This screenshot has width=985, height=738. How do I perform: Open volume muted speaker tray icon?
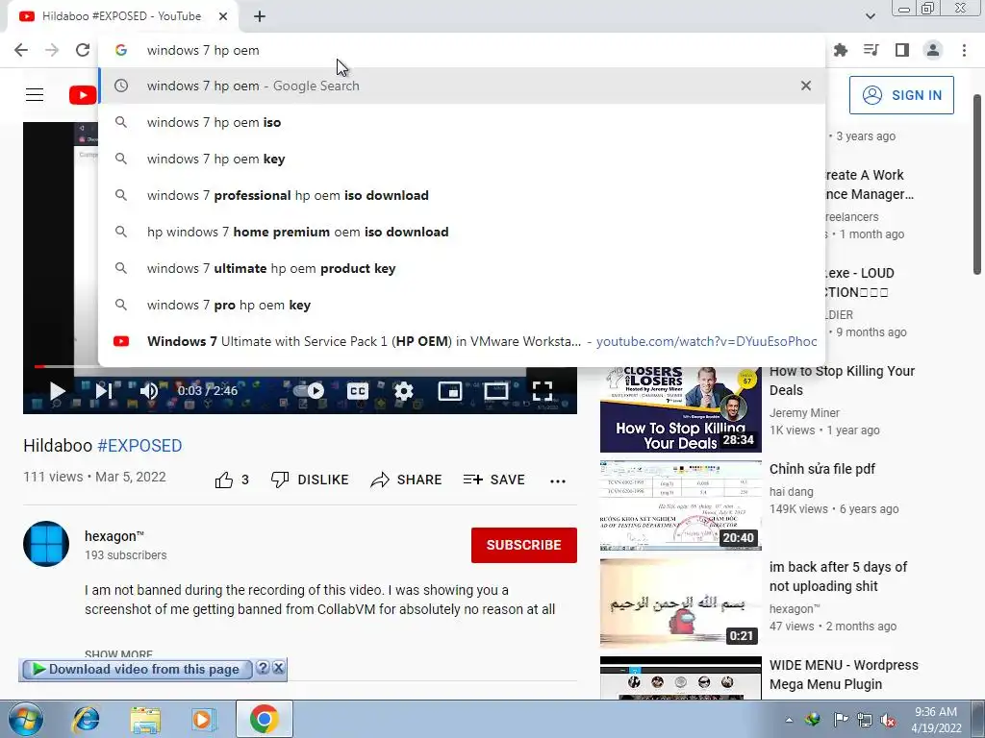888,720
